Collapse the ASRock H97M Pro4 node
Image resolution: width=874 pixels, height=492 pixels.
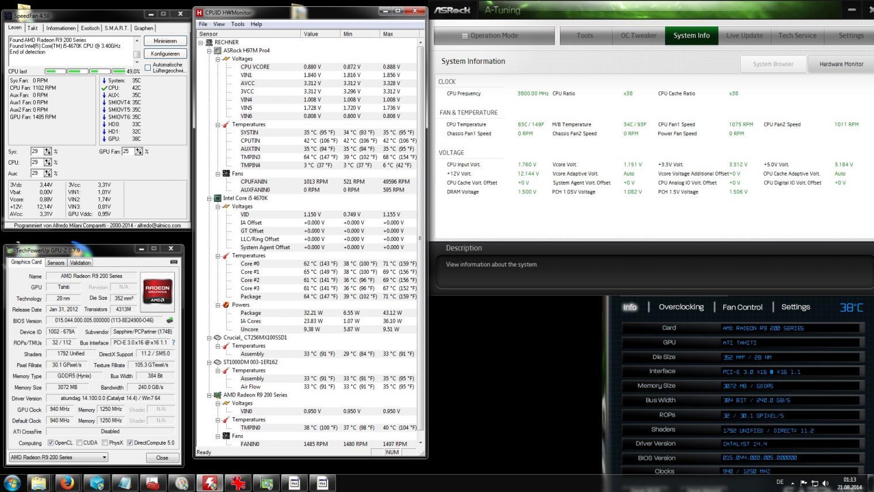click(x=209, y=51)
